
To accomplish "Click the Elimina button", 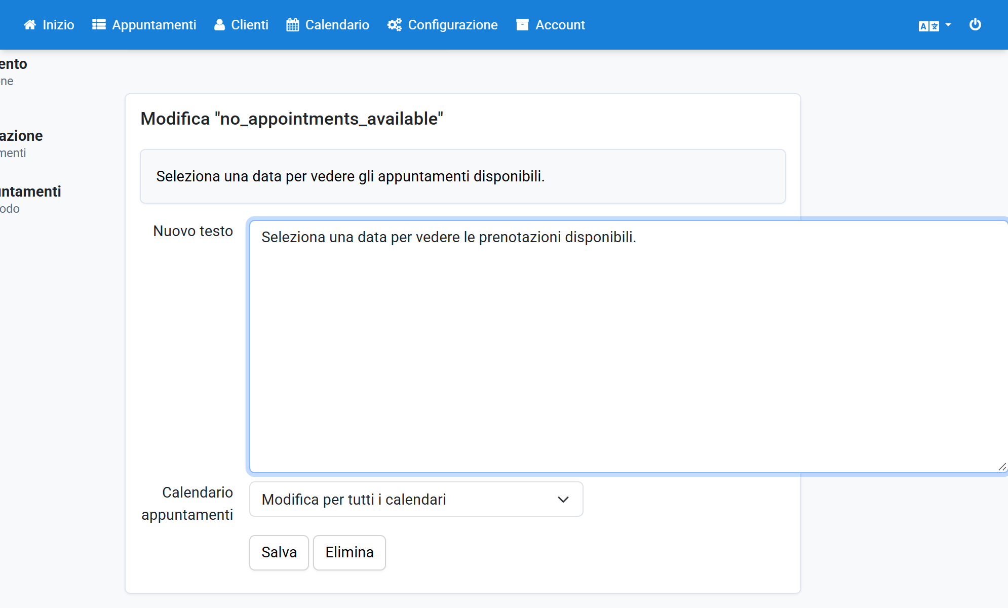I will click(350, 552).
